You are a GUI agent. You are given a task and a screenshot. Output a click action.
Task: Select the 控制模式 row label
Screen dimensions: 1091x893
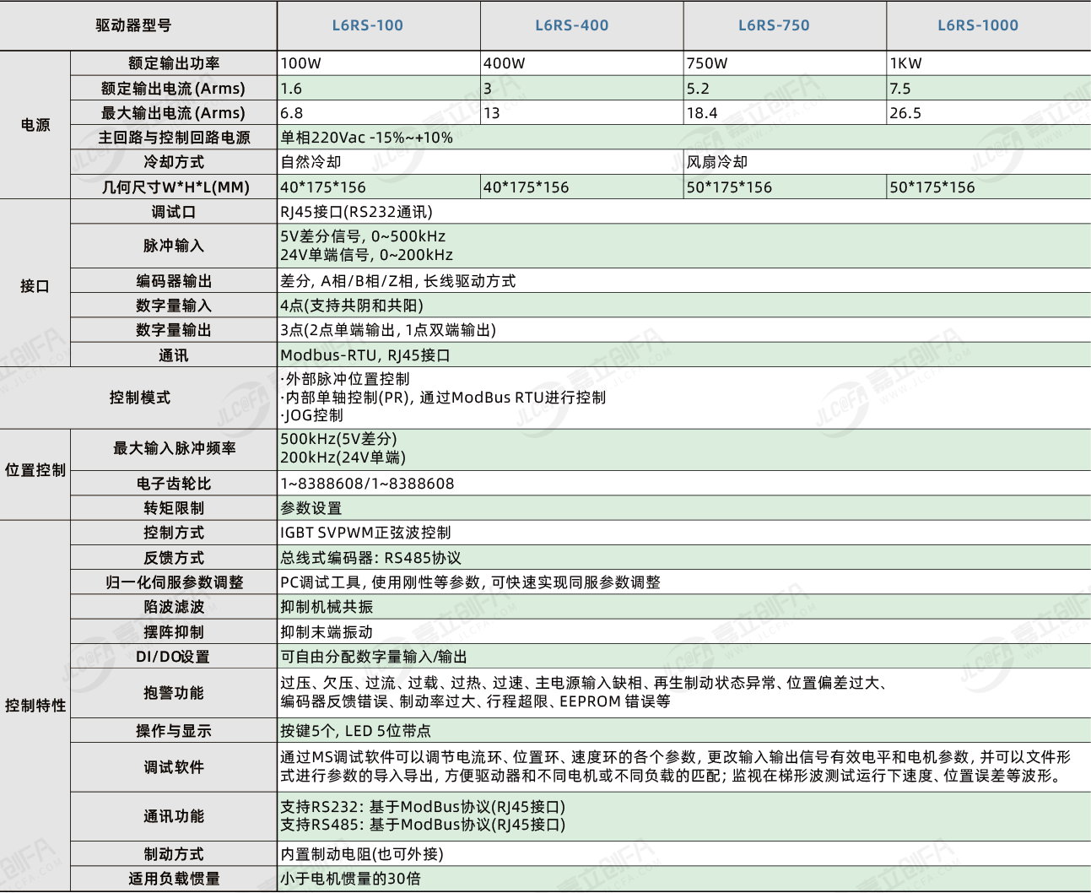(x=139, y=398)
